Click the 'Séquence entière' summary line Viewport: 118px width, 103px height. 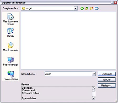[x=31, y=93]
